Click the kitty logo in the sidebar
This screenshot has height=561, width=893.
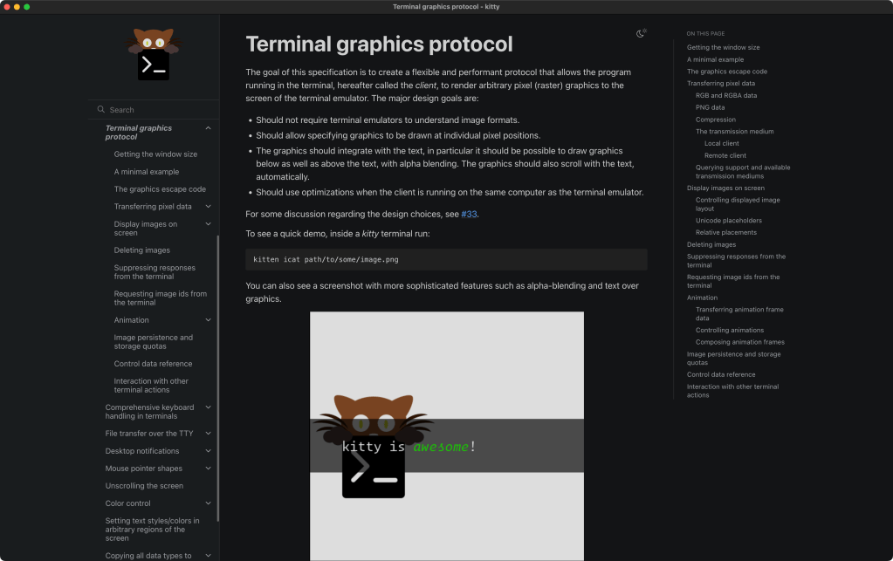coord(154,54)
